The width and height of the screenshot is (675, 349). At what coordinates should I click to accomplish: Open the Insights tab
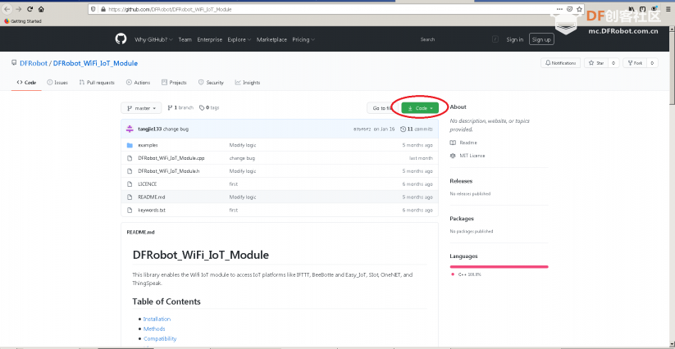coord(248,83)
